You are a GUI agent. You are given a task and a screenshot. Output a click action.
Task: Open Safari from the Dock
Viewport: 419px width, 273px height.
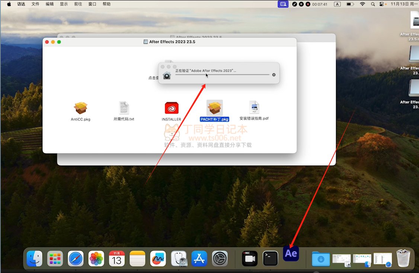click(x=76, y=259)
